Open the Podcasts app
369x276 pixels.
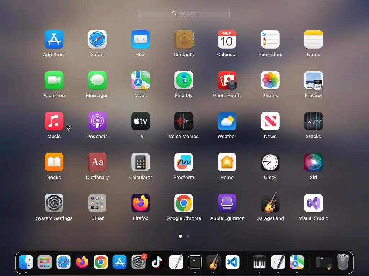pos(97,121)
